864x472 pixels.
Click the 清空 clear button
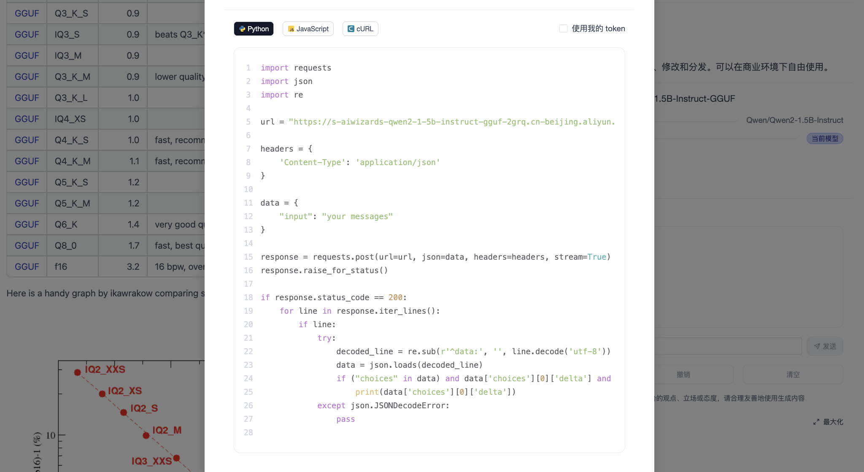793,374
